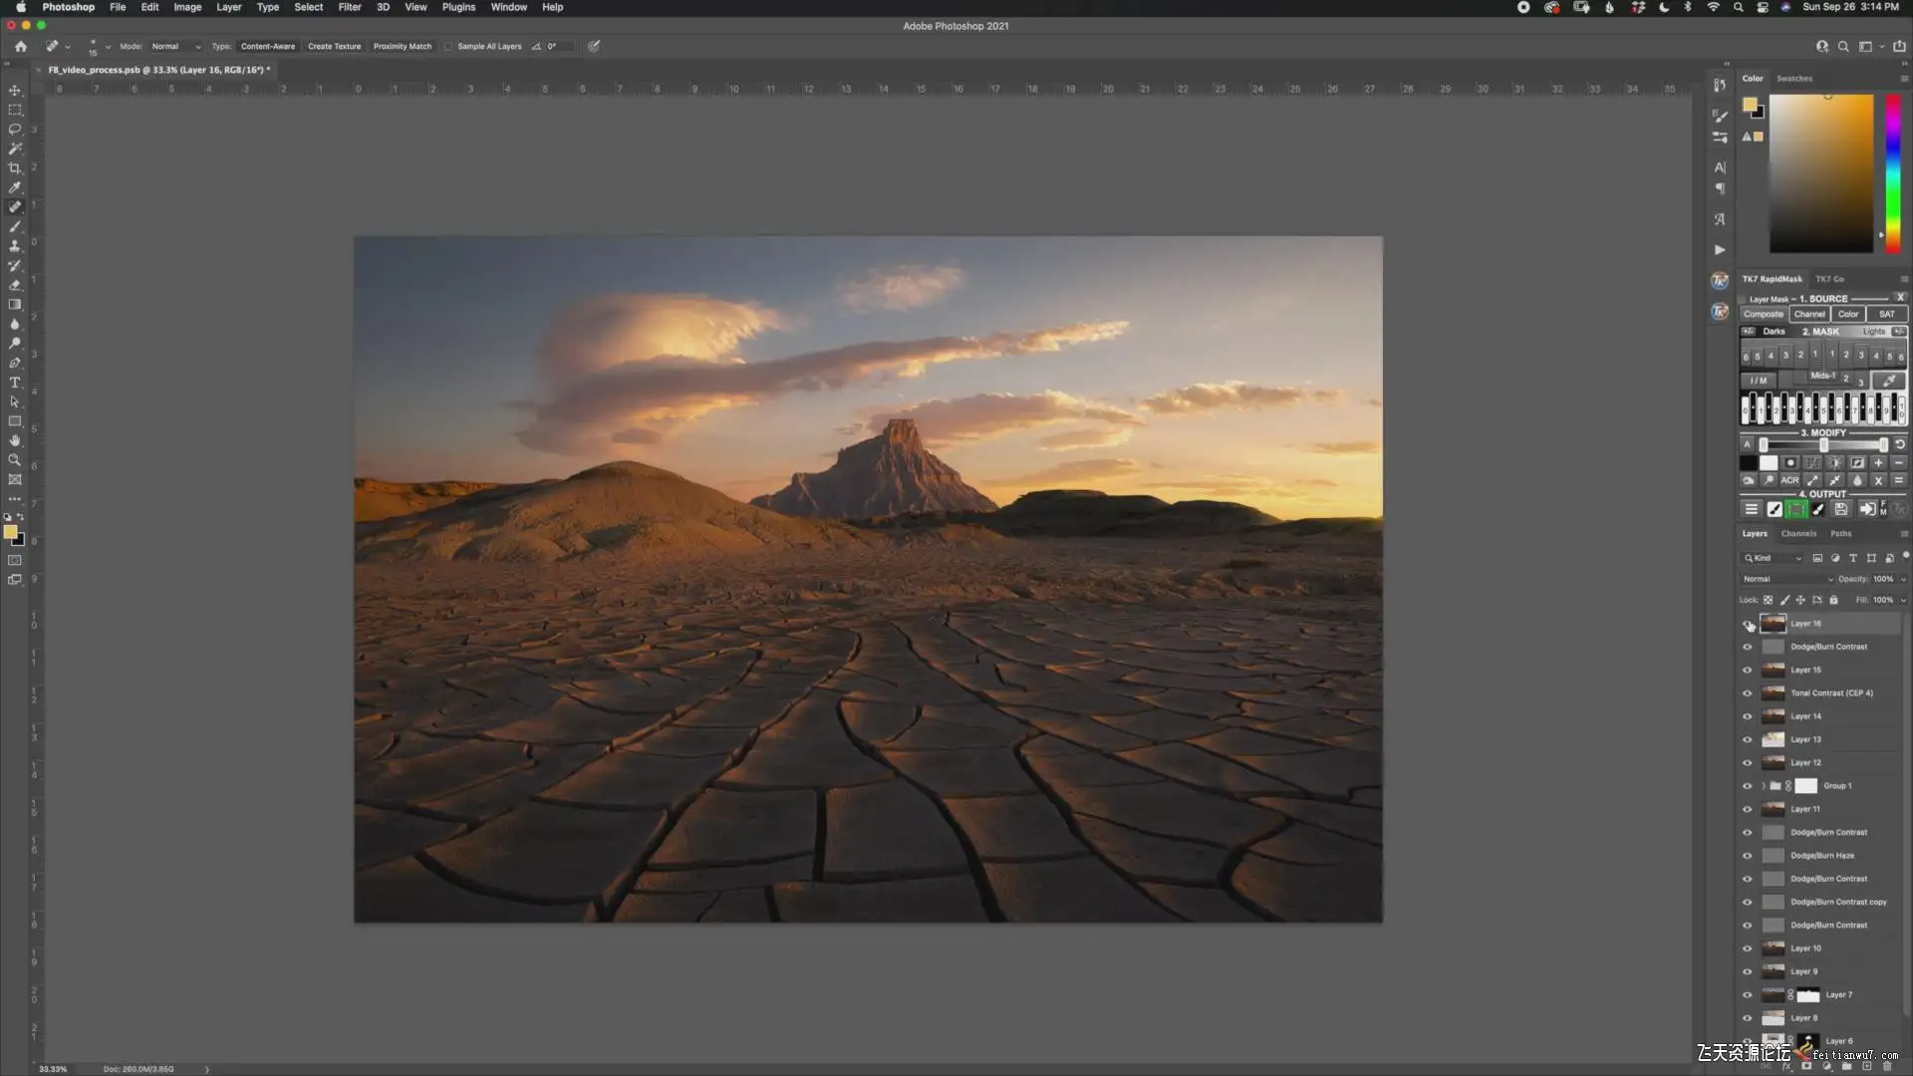Click the Share icon at top right

pyautogui.click(x=1899, y=46)
